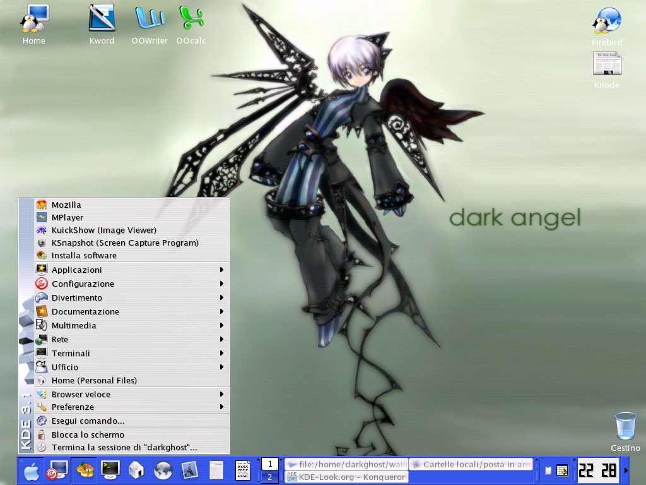646x485 pixels.
Task: Click the gear icon beside Esegui comando
Action: click(42, 421)
